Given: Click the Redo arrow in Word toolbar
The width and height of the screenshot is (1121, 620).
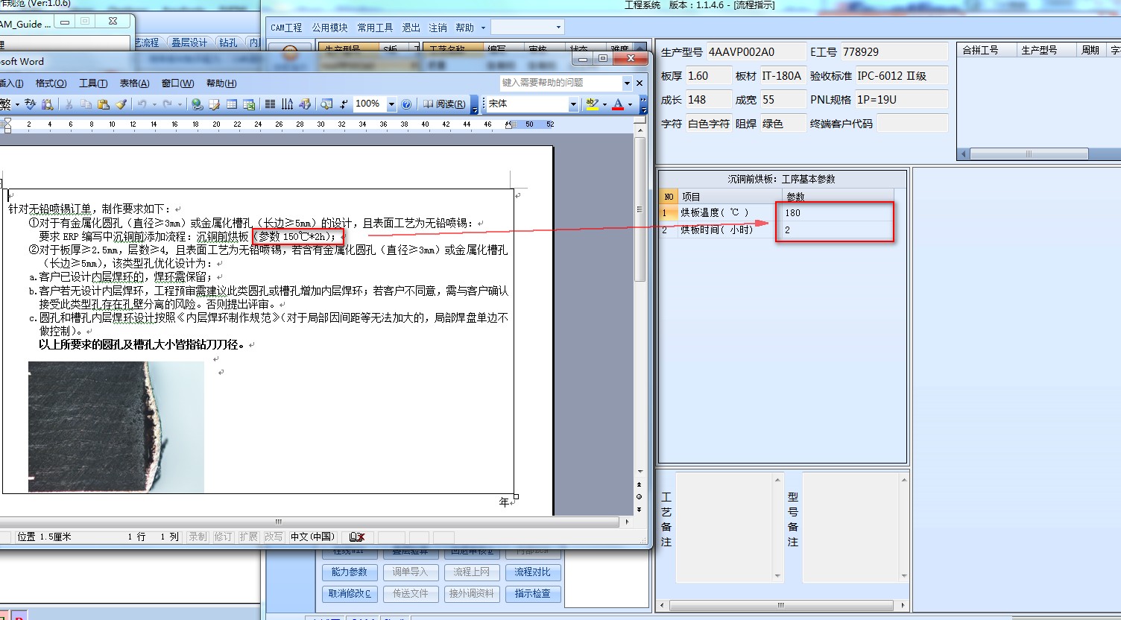Looking at the screenshot, I should (167, 104).
